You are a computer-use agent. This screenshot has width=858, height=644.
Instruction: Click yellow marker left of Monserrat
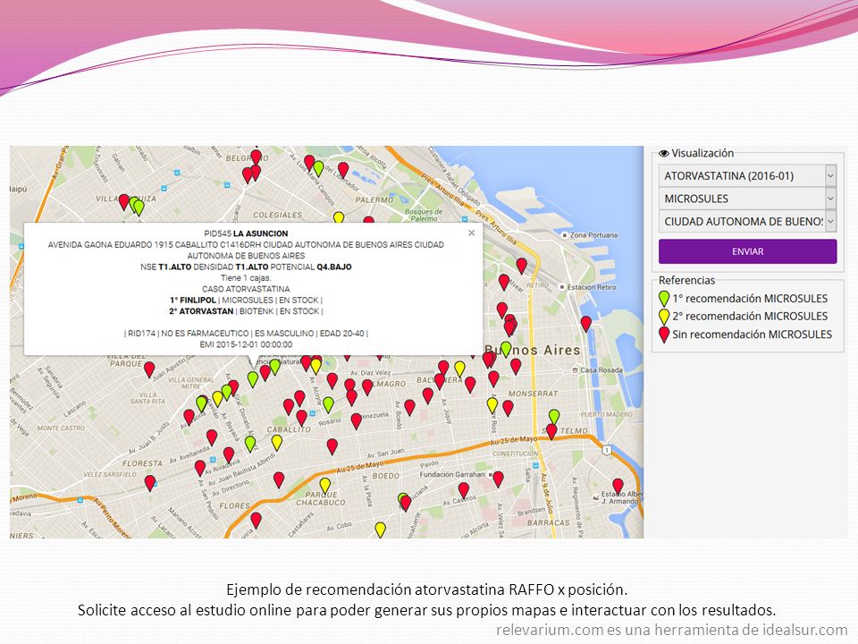492,404
